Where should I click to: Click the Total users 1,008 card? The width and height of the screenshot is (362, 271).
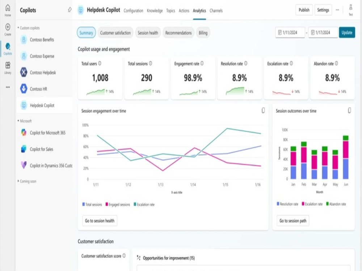click(100, 78)
